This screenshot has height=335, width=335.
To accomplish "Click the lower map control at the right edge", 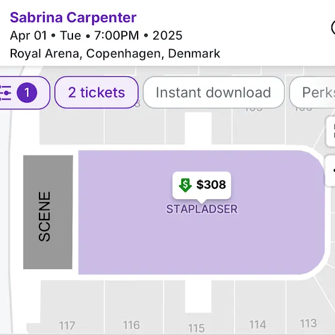I will pos(330,170).
